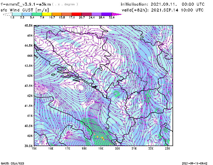
Task: Click the yellow 7.9–10.7 legend swatch
Action: click(x=47, y=14)
